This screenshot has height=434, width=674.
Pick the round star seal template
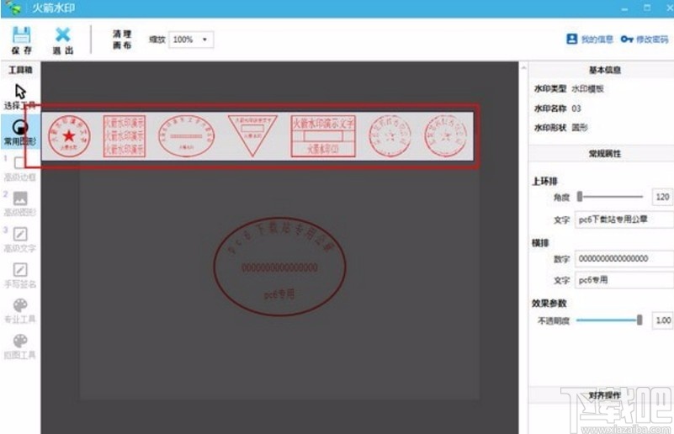69,136
